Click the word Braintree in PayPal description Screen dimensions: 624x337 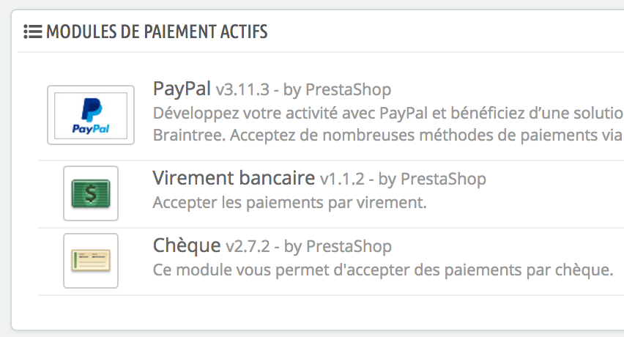tap(189, 136)
